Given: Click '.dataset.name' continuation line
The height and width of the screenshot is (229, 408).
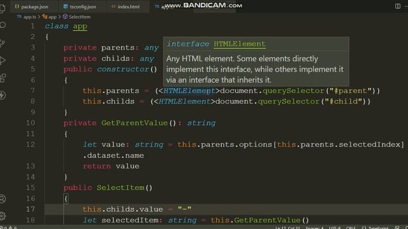Looking at the screenshot, I should click(x=113, y=155).
